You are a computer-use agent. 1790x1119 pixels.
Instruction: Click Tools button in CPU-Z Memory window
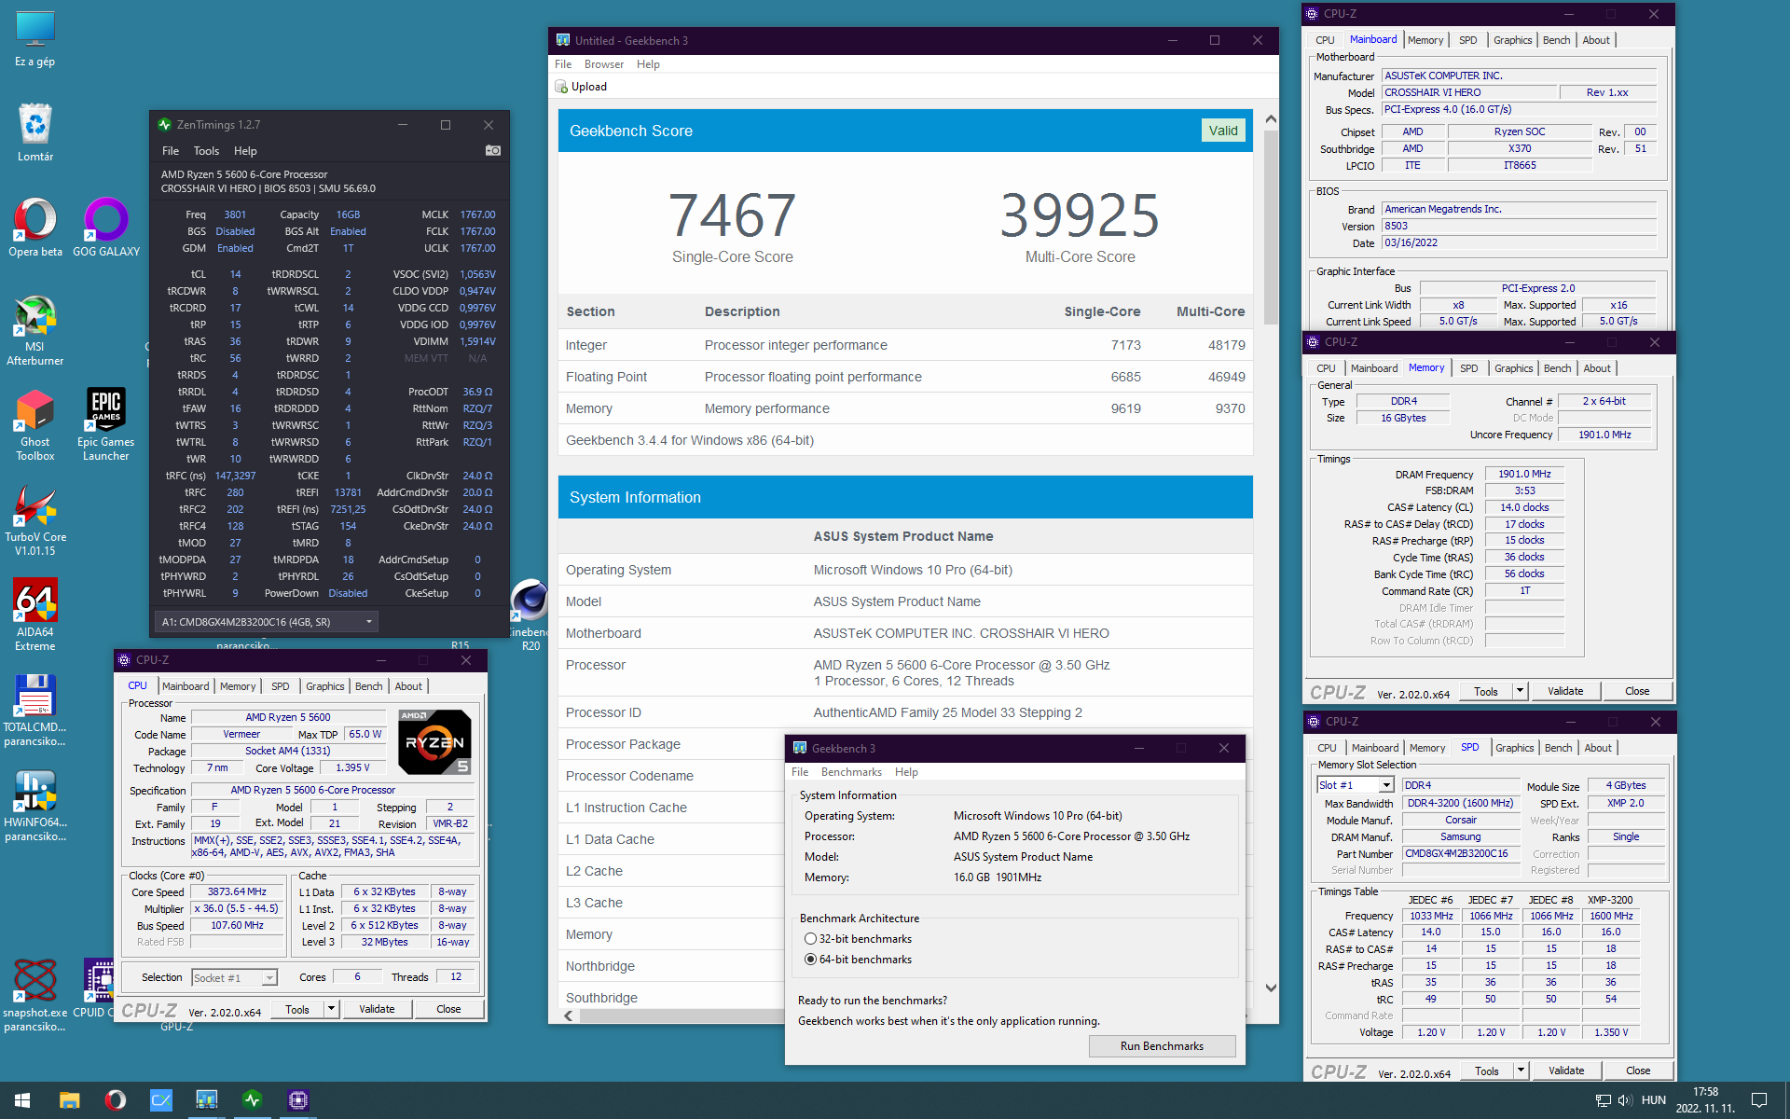click(1486, 691)
